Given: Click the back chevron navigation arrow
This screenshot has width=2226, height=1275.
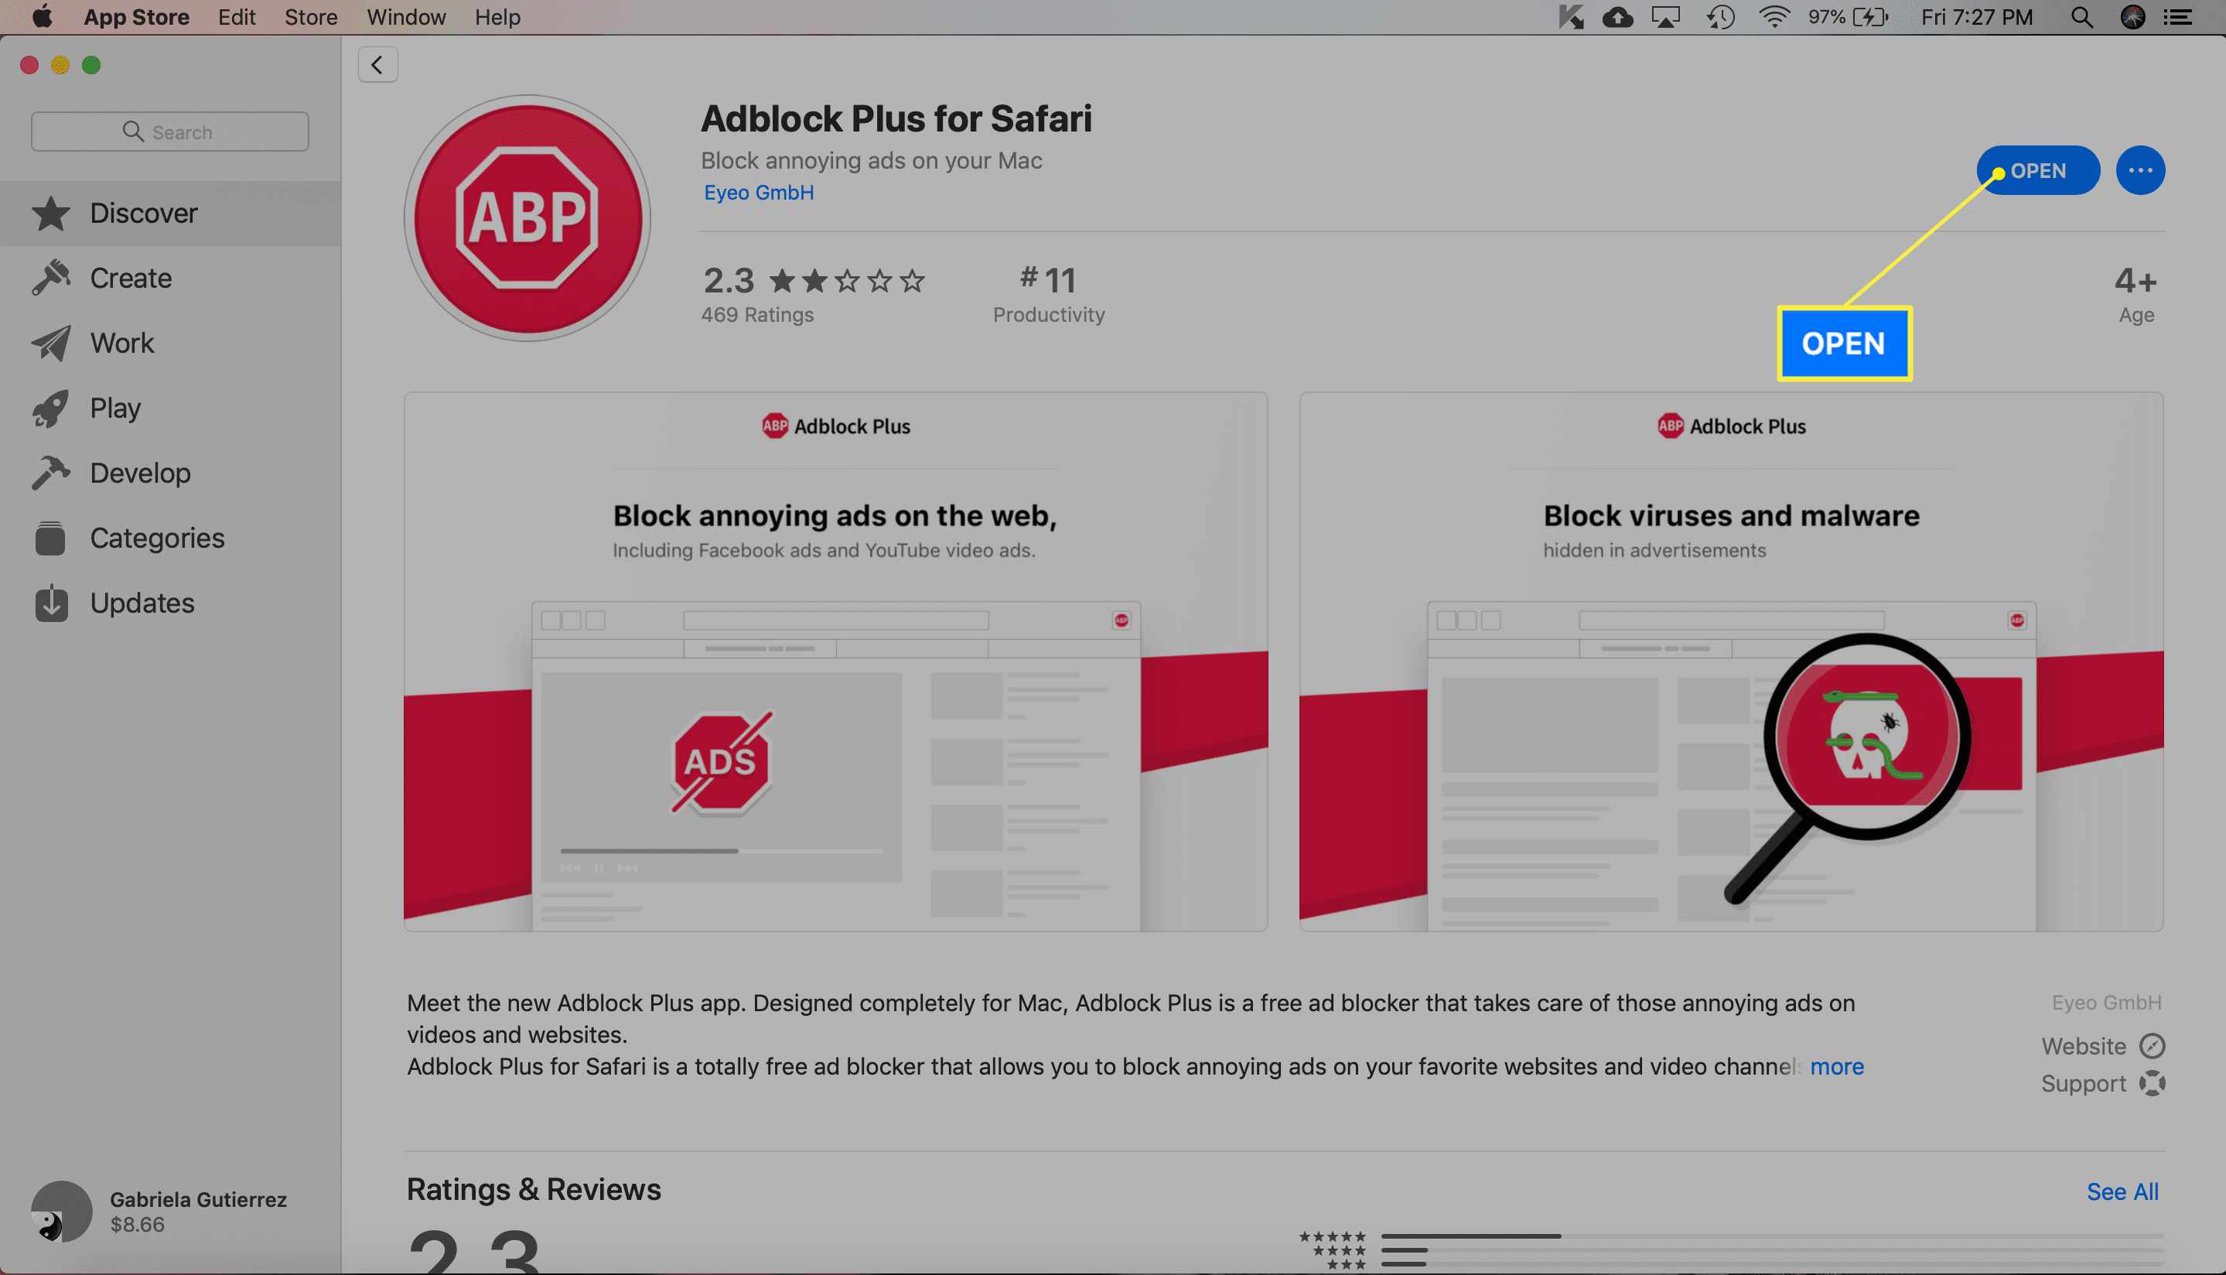Looking at the screenshot, I should coord(377,64).
